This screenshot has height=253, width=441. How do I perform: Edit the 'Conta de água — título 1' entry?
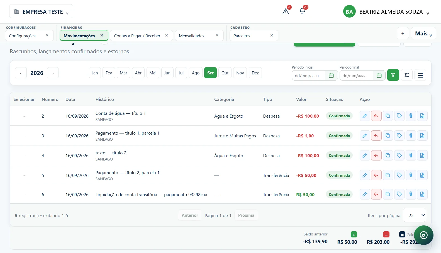pyautogui.click(x=365, y=116)
